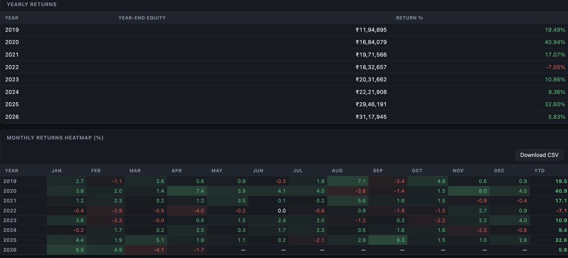Select the 2023 year-end equity ₹20,31,662
This screenshot has height=258, width=568.
pyautogui.click(x=371, y=80)
